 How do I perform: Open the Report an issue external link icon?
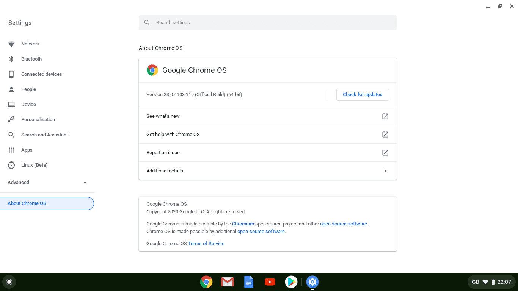click(x=385, y=152)
